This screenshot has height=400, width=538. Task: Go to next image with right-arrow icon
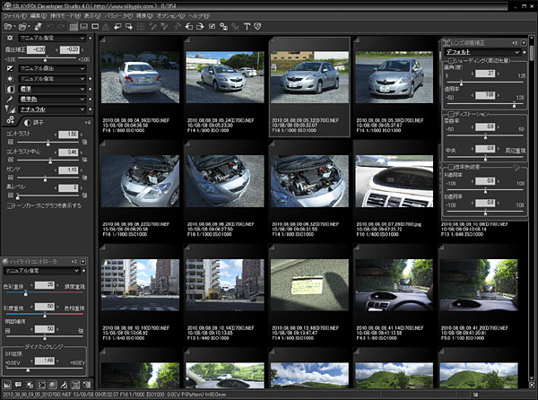[x=129, y=26]
